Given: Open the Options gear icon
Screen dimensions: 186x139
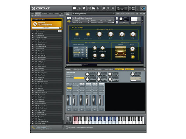Looking at the screenshot, I should click(108, 8).
